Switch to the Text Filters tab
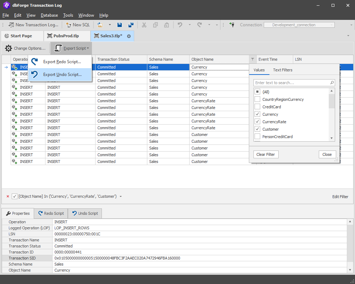The width and height of the screenshot is (355, 284). [283, 70]
